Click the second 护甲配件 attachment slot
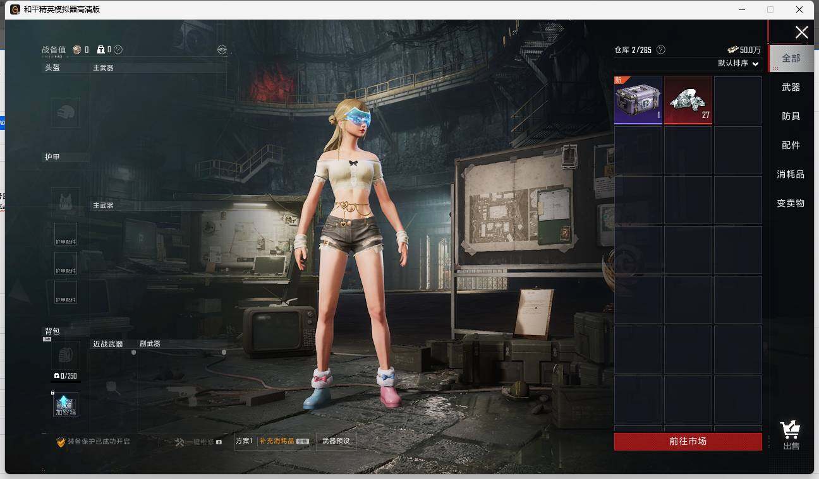 click(66, 263)
